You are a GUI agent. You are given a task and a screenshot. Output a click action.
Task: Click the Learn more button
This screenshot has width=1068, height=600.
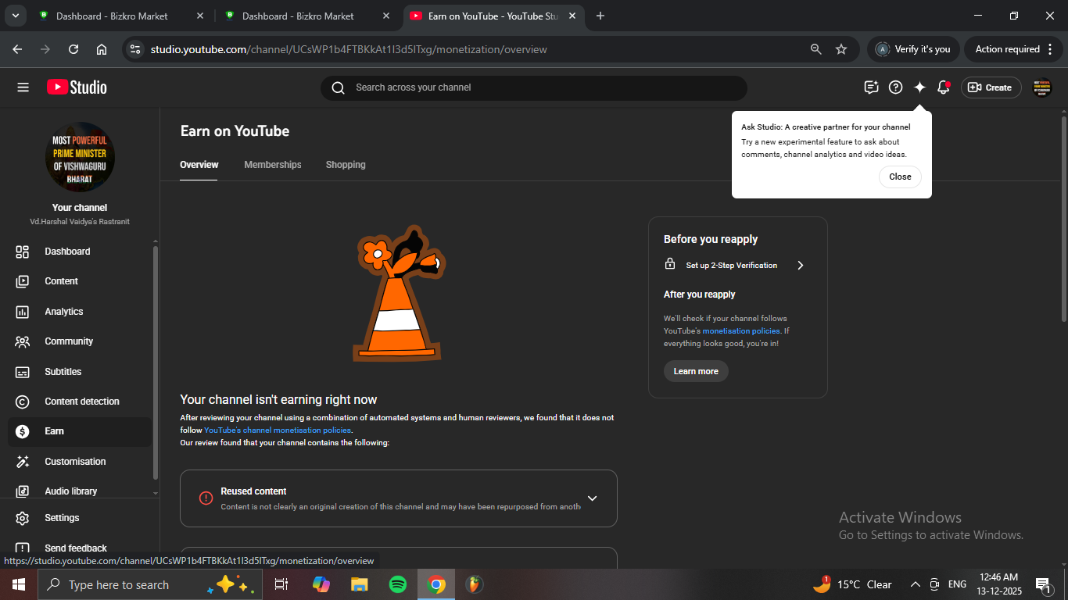point(696,371)
